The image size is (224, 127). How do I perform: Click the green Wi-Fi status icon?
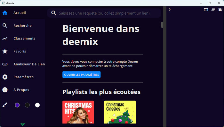23,124
